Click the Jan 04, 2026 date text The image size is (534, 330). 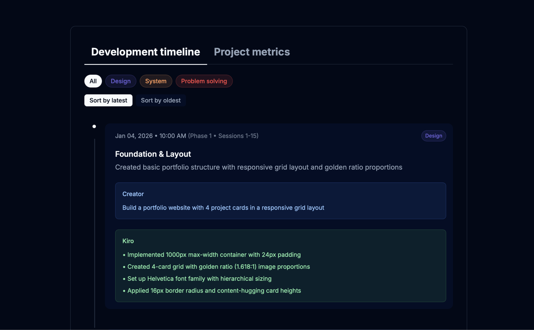[x=134, y=136]
